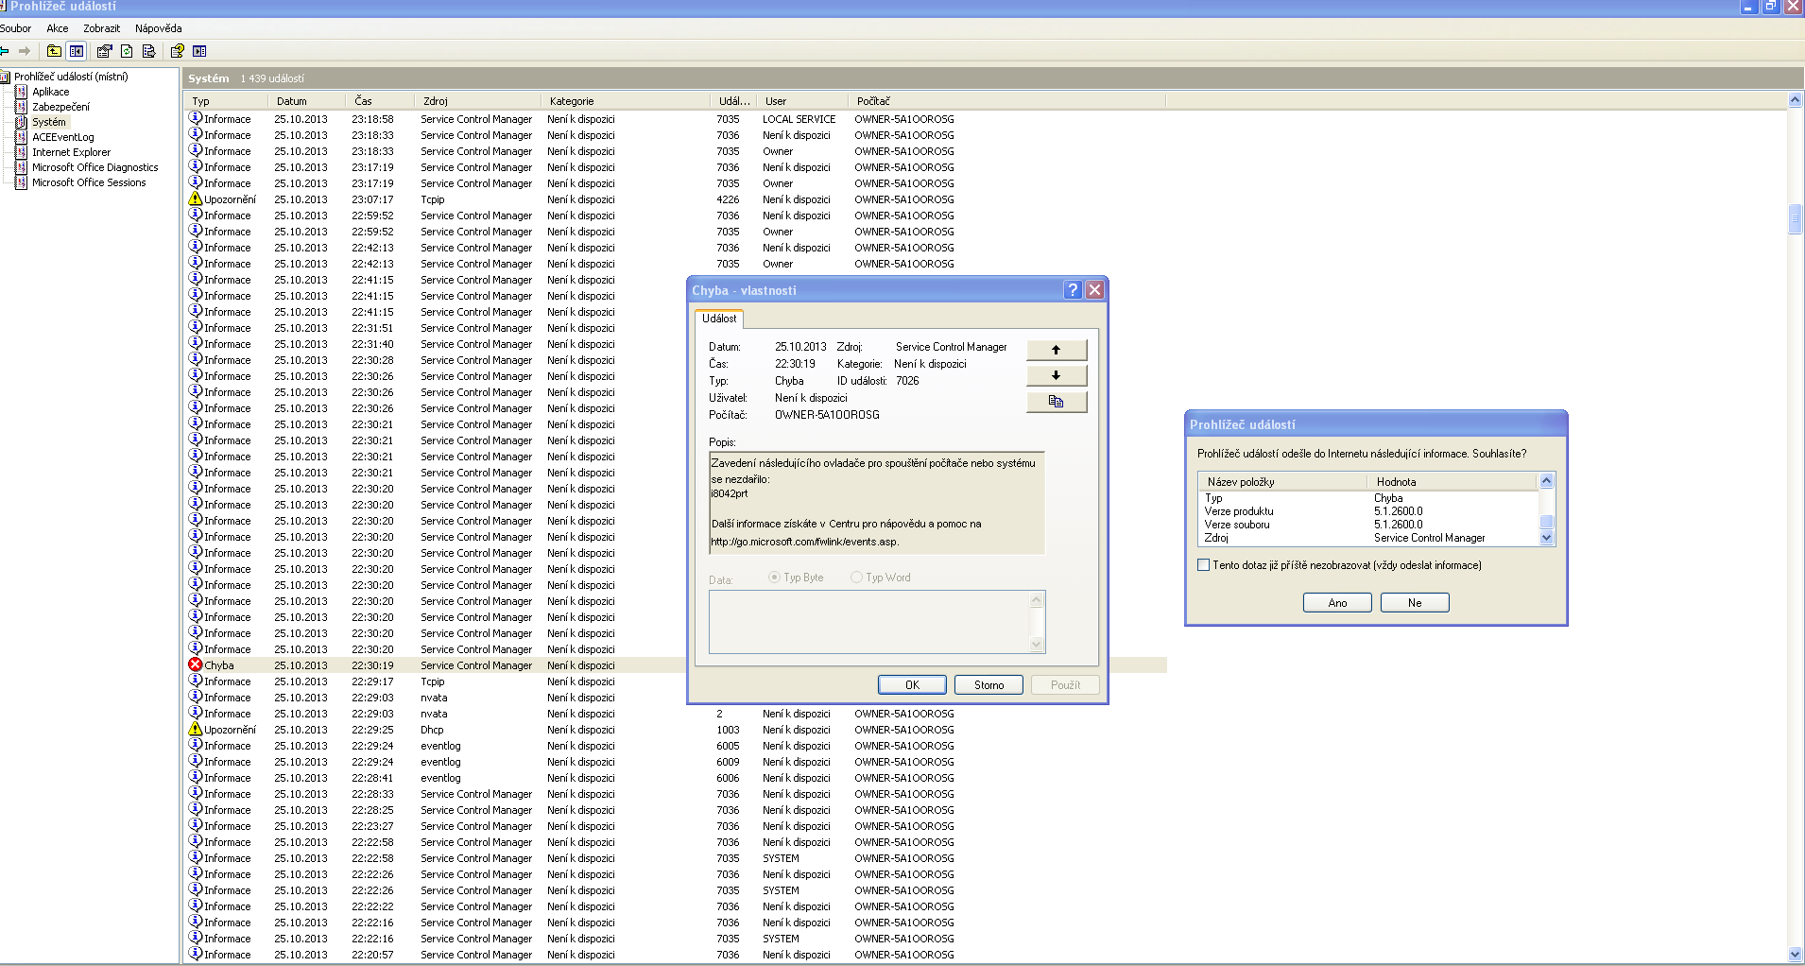Click the Název položky column header in the dialog
This screenshot has width=1805, height=966.
(1283, 482)
